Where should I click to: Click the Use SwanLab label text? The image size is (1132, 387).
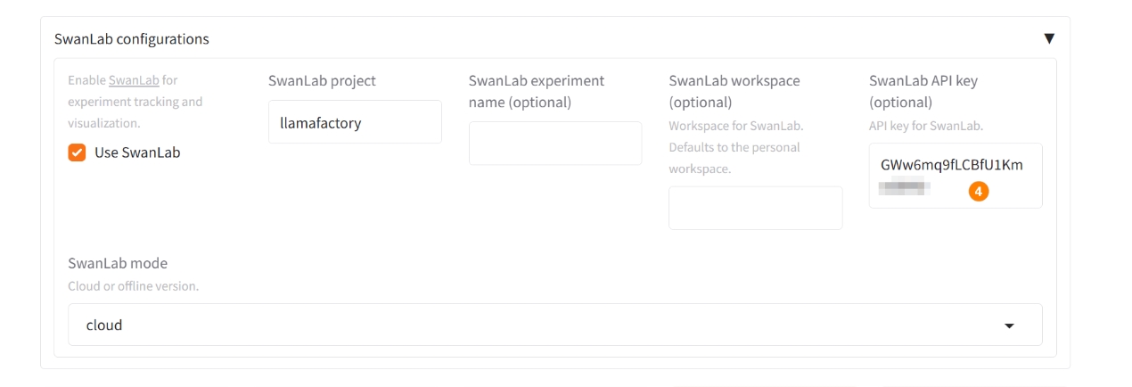(x=137, y=152)
